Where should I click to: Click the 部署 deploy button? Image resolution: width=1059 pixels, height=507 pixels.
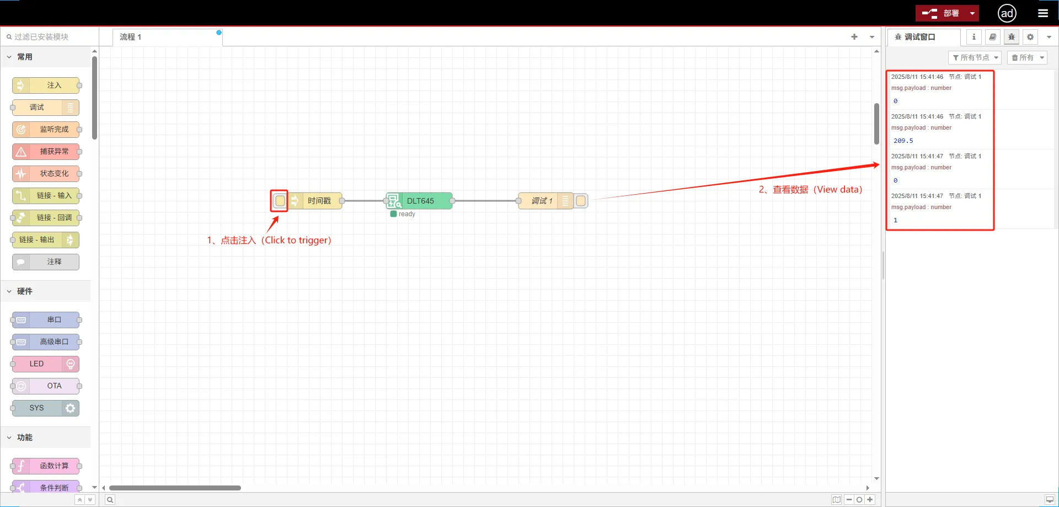coord(941,13)
